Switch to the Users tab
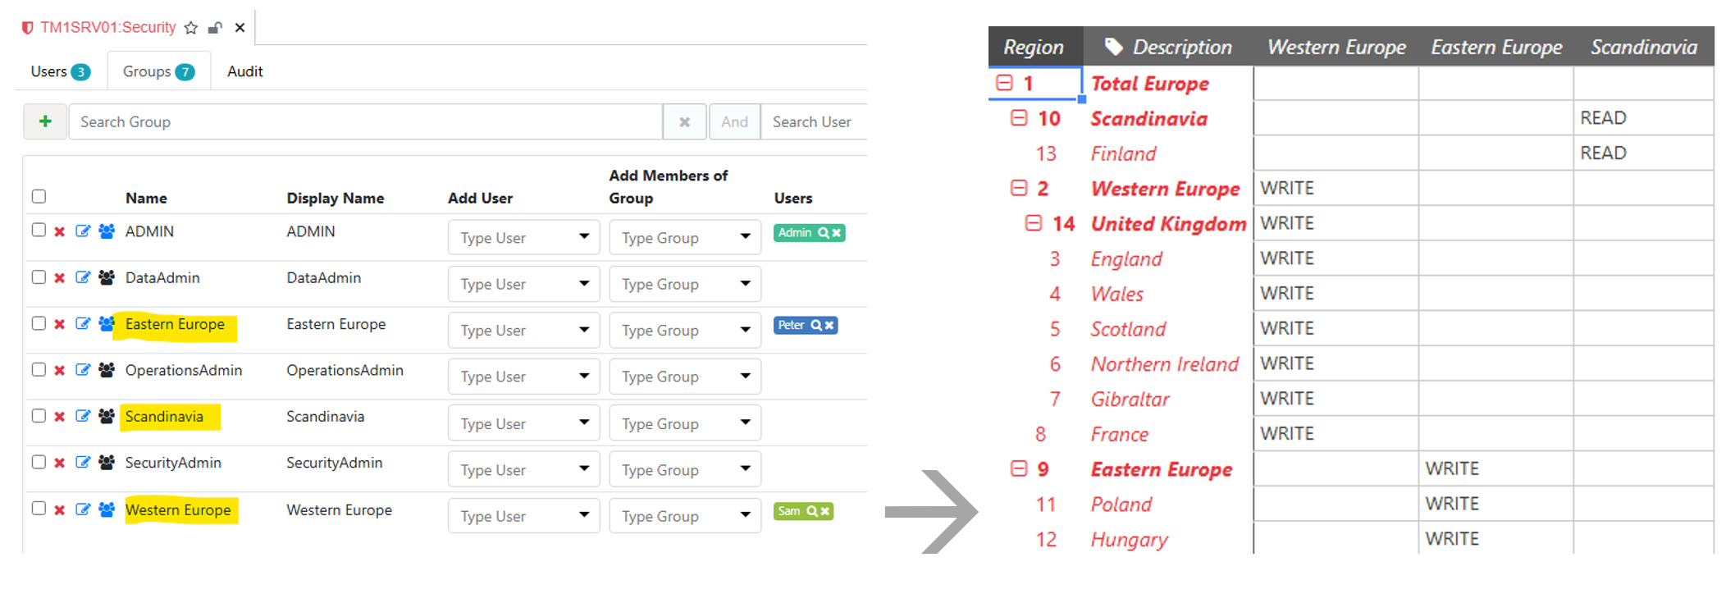Image resolution: width=1735 pixels, height=603 pixels. click(x=59, y=71)
